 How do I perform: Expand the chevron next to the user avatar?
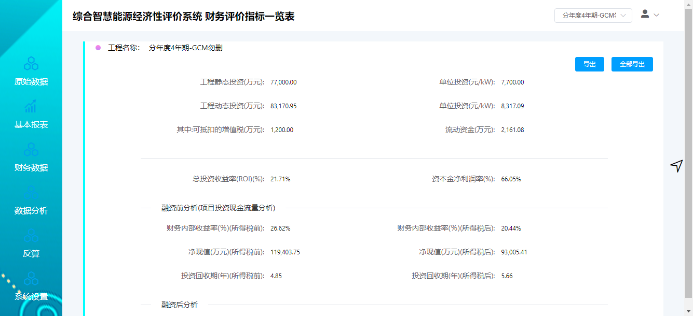click(x=656, y=16)
